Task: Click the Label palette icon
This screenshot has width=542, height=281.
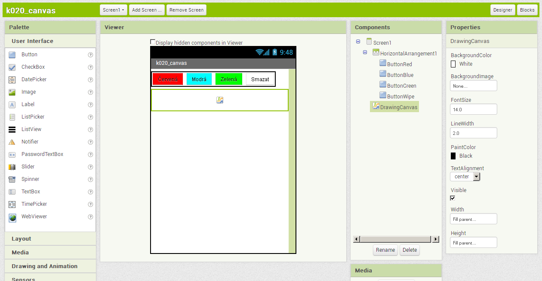Action: pos(12,105)
